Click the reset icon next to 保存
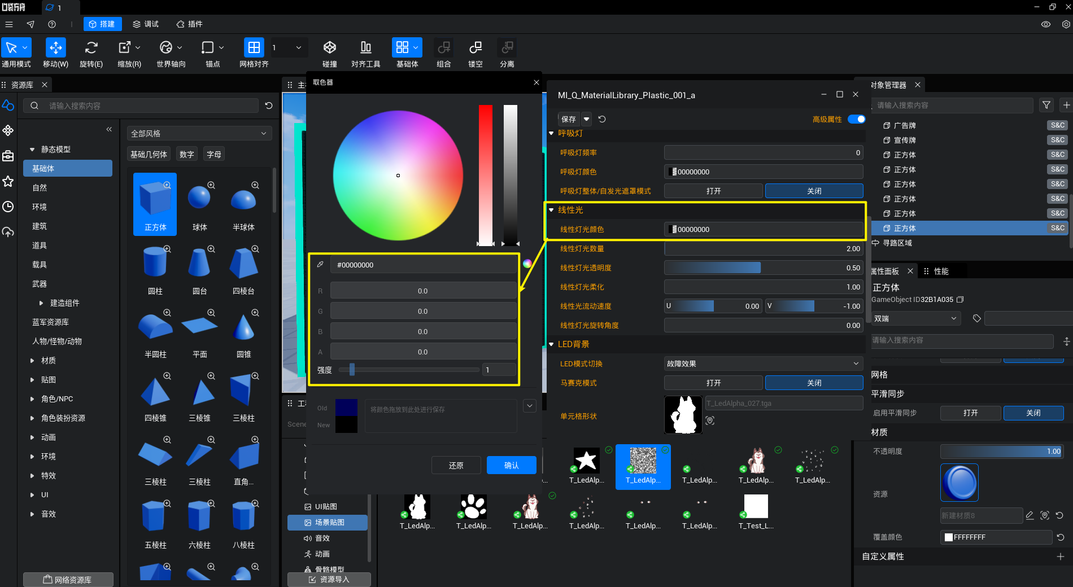The height and width of the screenshot is (587, 1073). [x=602, y=119]
